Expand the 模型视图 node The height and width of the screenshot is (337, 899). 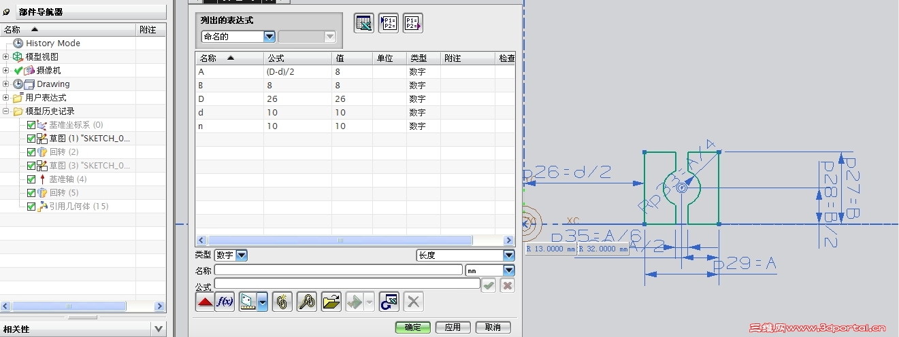tap(6, 56)
